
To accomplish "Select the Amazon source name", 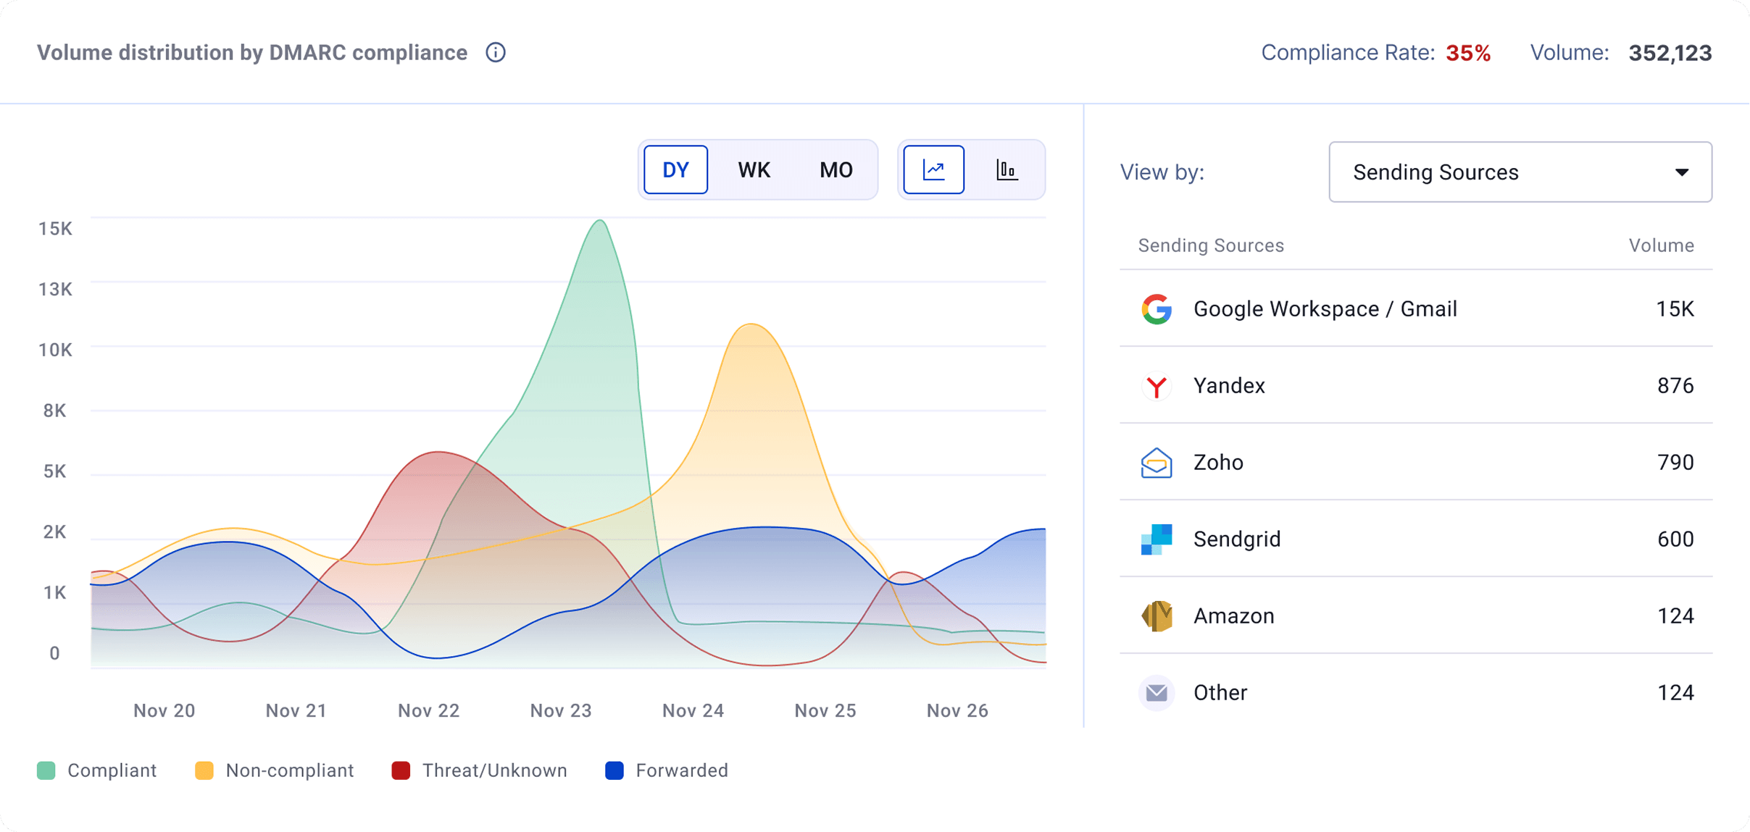I will (1233, 616).
